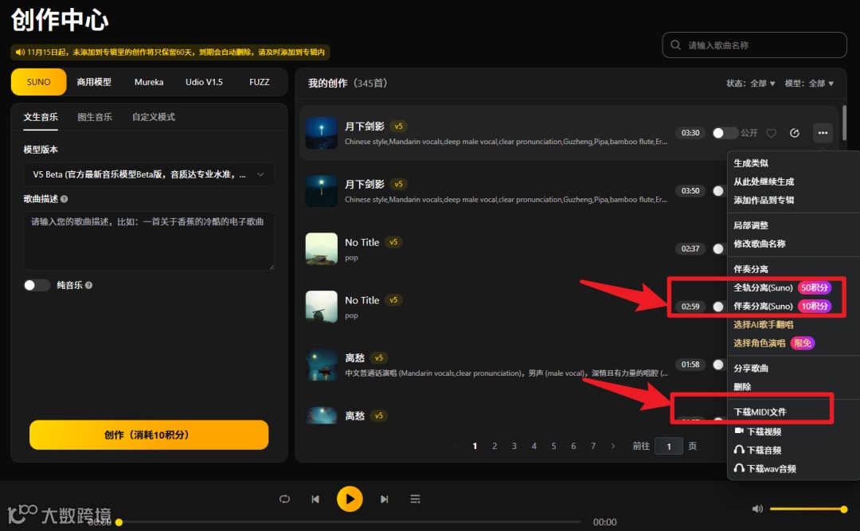Open cover thumbnail of 离愁 01:58
The height and width of the screenshot is (531, 860).
tap(322, 365)
